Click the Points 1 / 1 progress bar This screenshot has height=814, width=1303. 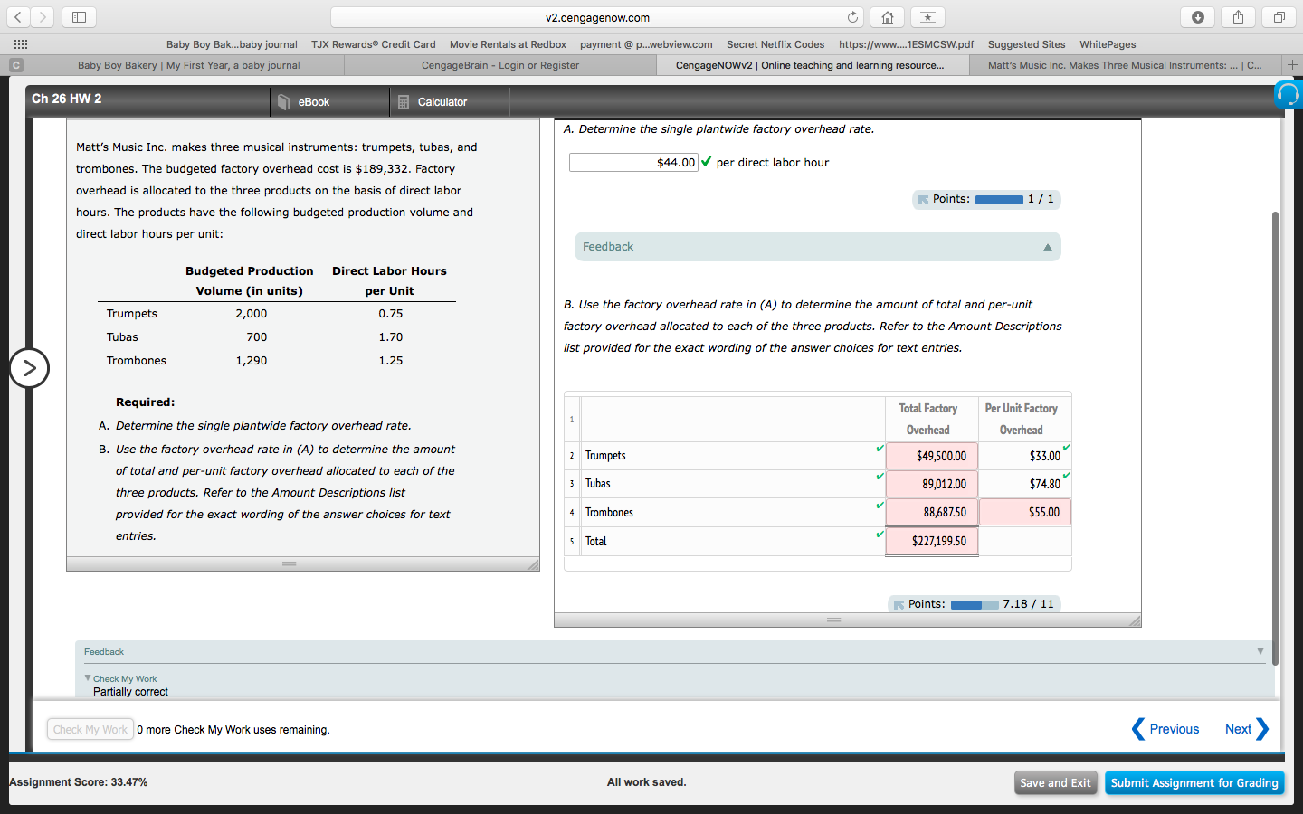tap(999, 200)
